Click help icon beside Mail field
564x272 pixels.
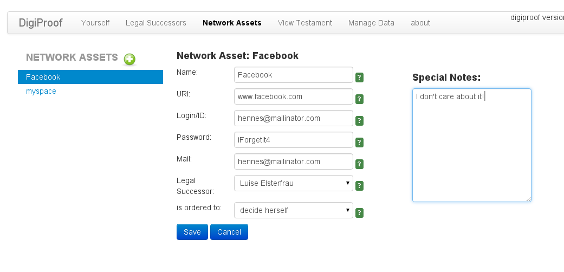point(359,164)
